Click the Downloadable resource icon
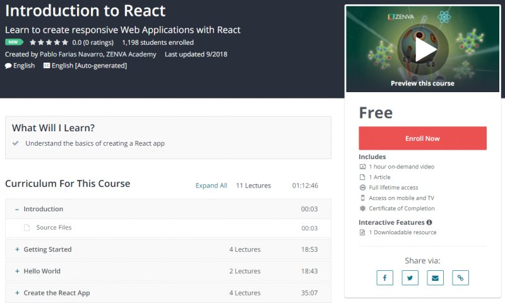This screenshot has height=303, width=505. tap(362, 232)
